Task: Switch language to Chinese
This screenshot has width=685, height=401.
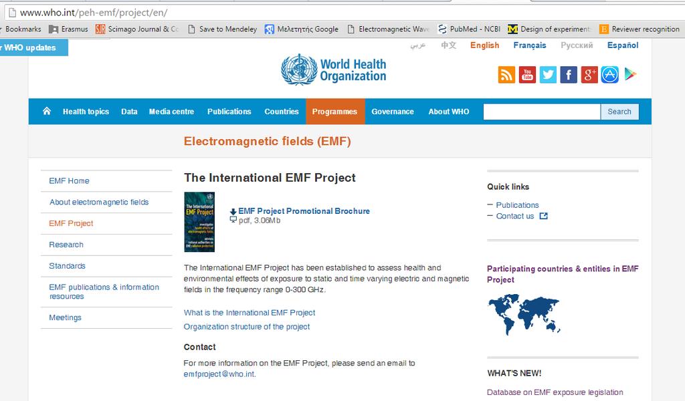Action: click(449, 45)
